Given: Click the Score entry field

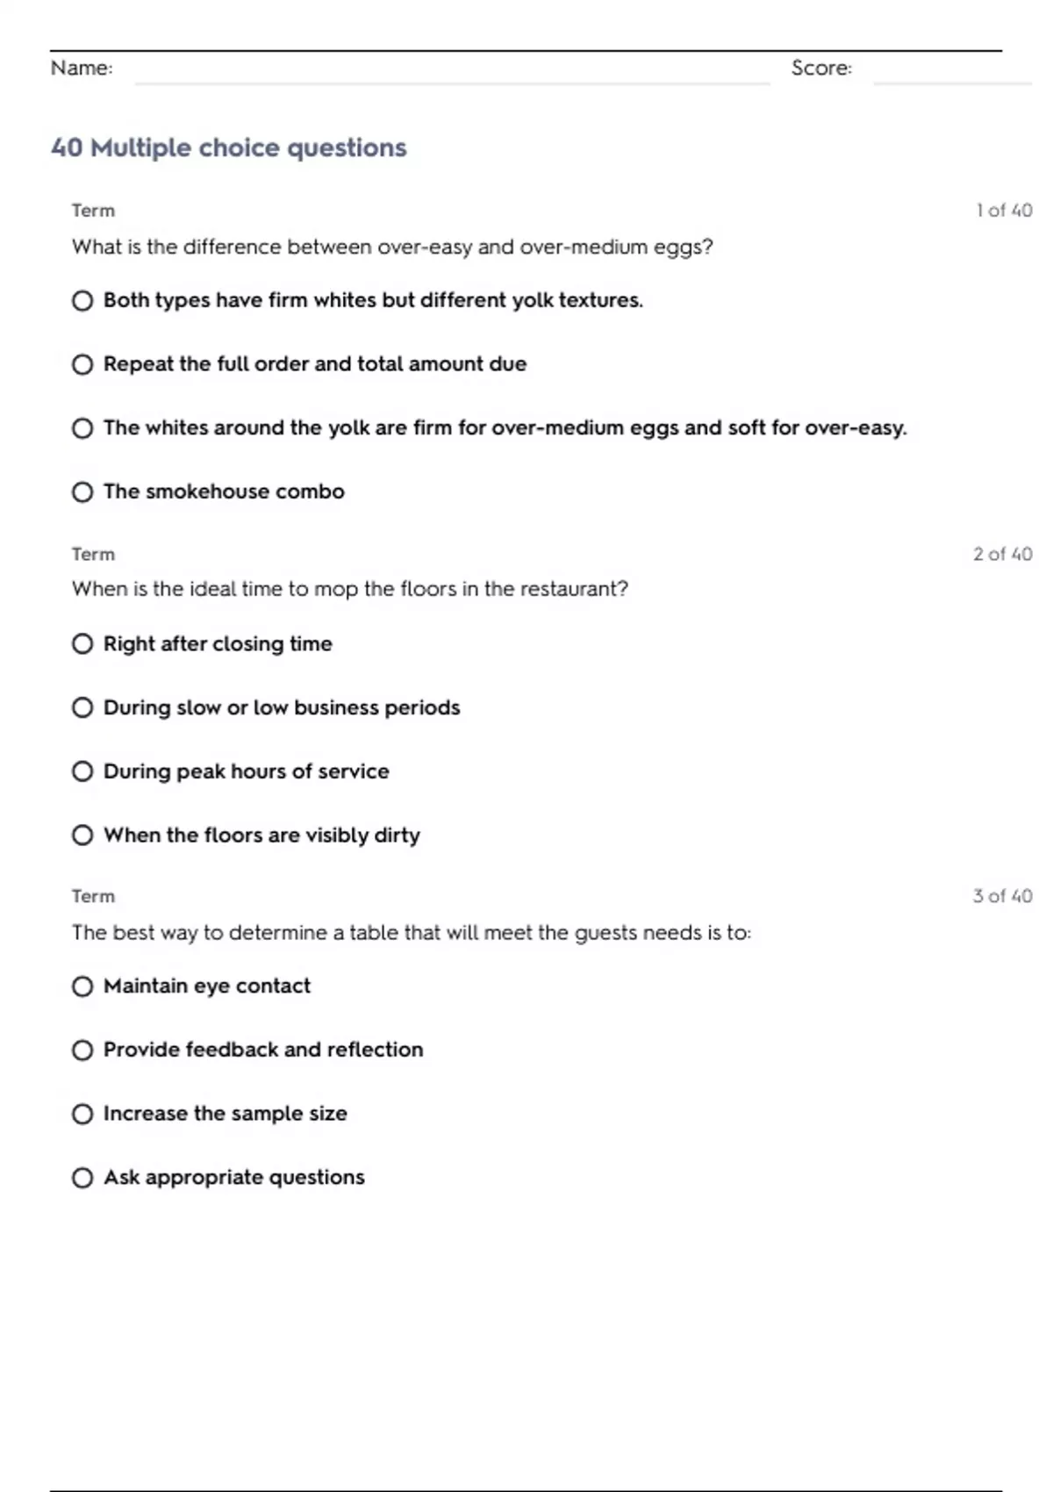Looking at the screenshot, I should click(x=951, y=72).
